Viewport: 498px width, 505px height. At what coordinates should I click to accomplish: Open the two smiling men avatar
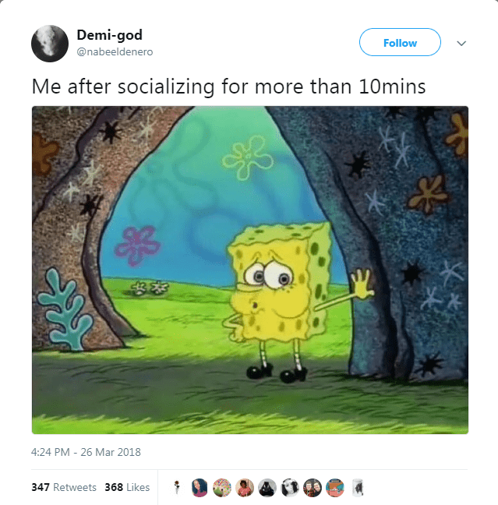click(313, 488)
